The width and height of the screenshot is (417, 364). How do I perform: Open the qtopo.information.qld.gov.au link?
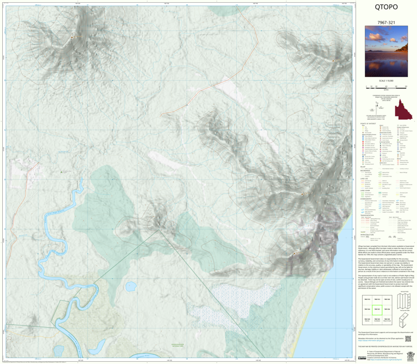[371, 340]
